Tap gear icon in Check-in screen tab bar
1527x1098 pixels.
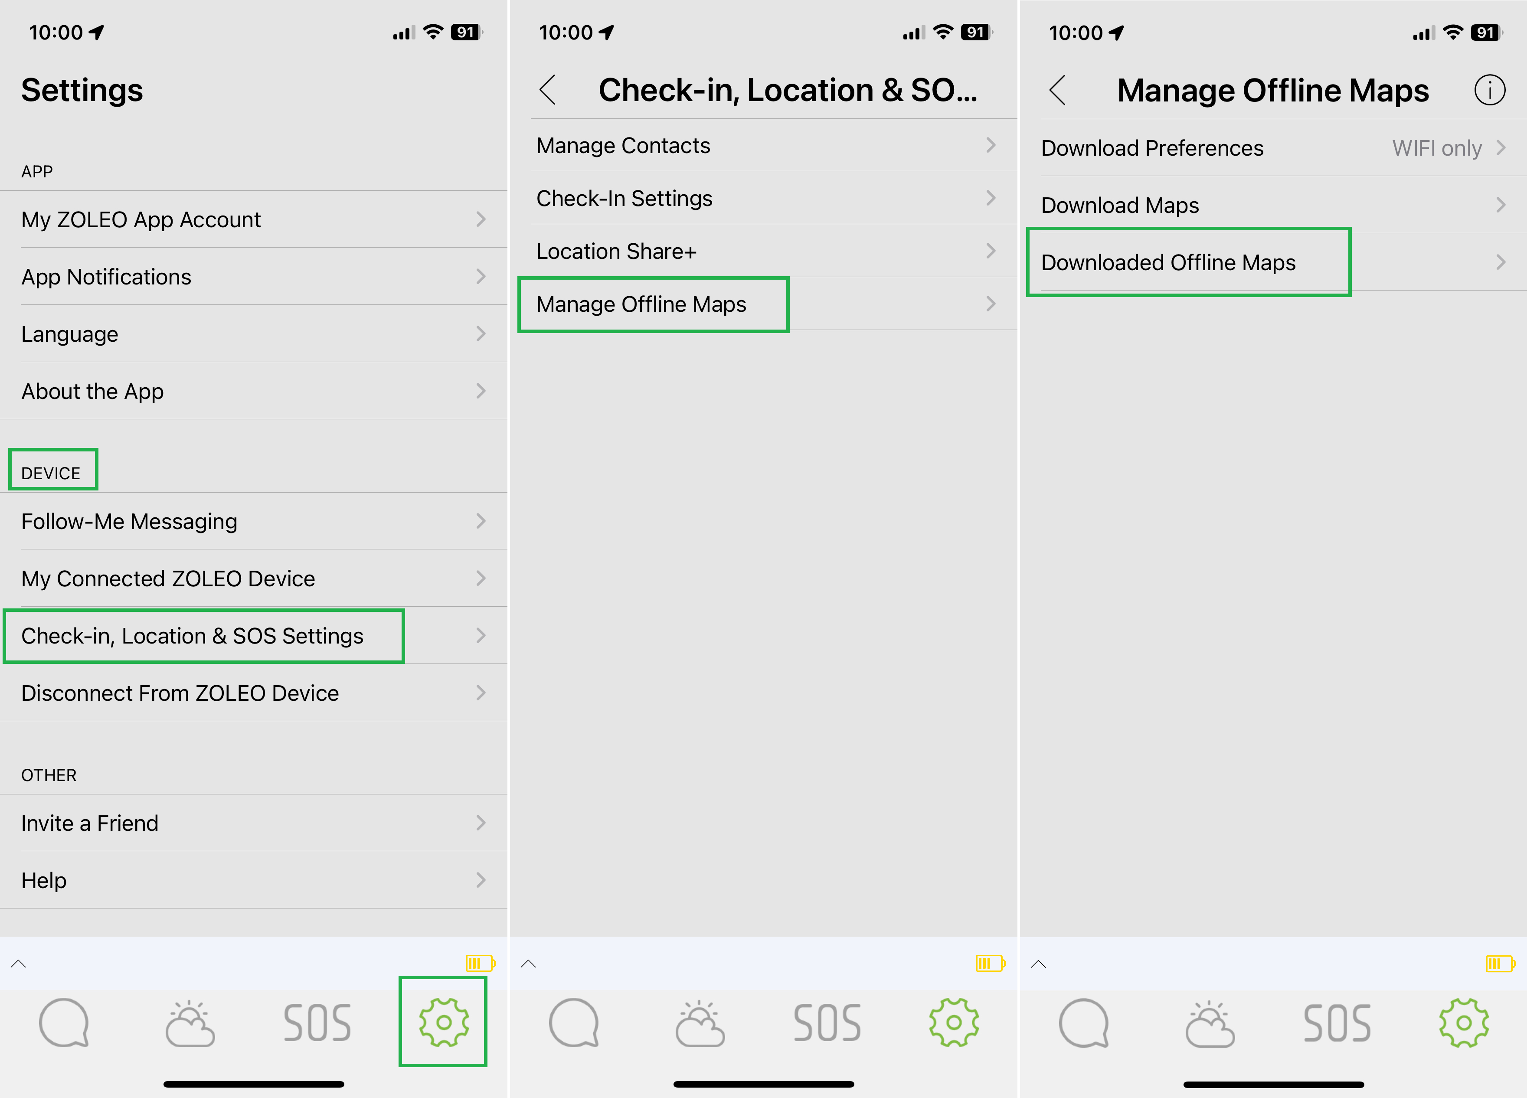pos(954,1022)
